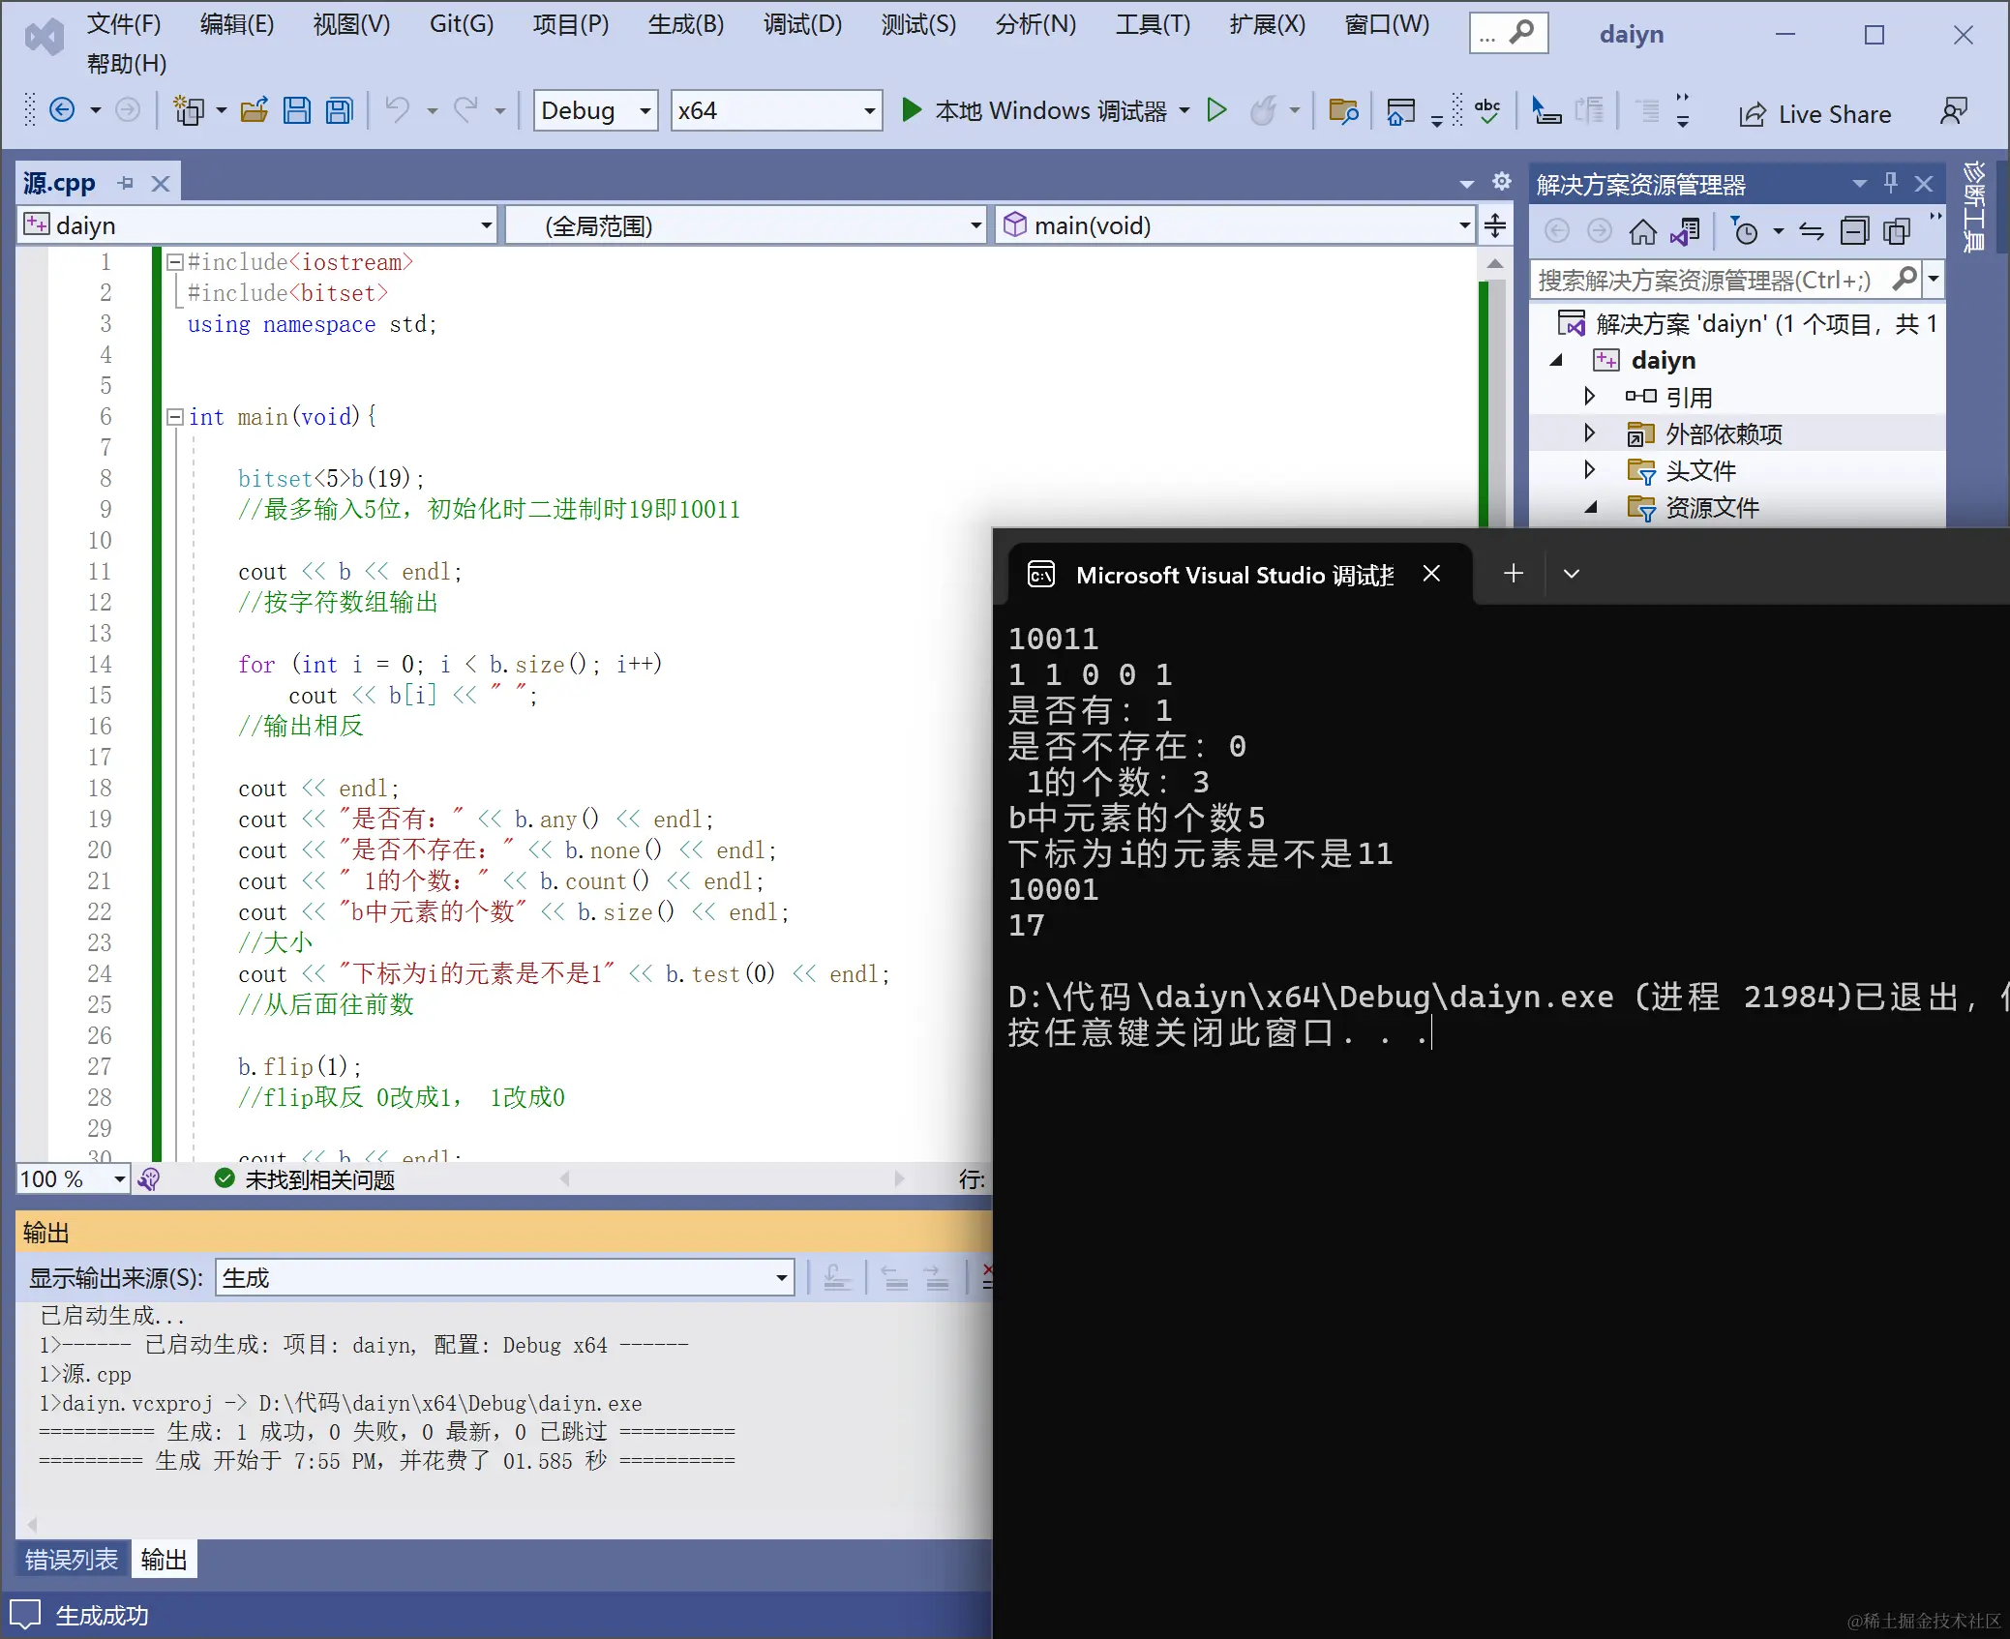Switch to the 错误列表 tab
This screenshot has height=1639, width=2010.
pyautogui.click(x=72, y=1560)
